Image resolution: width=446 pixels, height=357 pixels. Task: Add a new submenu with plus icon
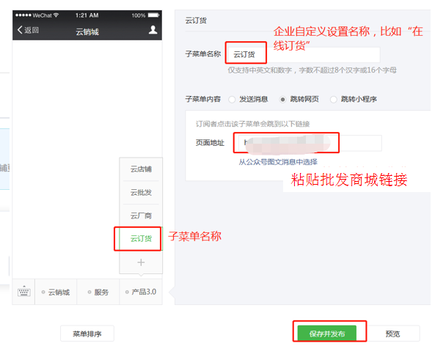point(141,262)
